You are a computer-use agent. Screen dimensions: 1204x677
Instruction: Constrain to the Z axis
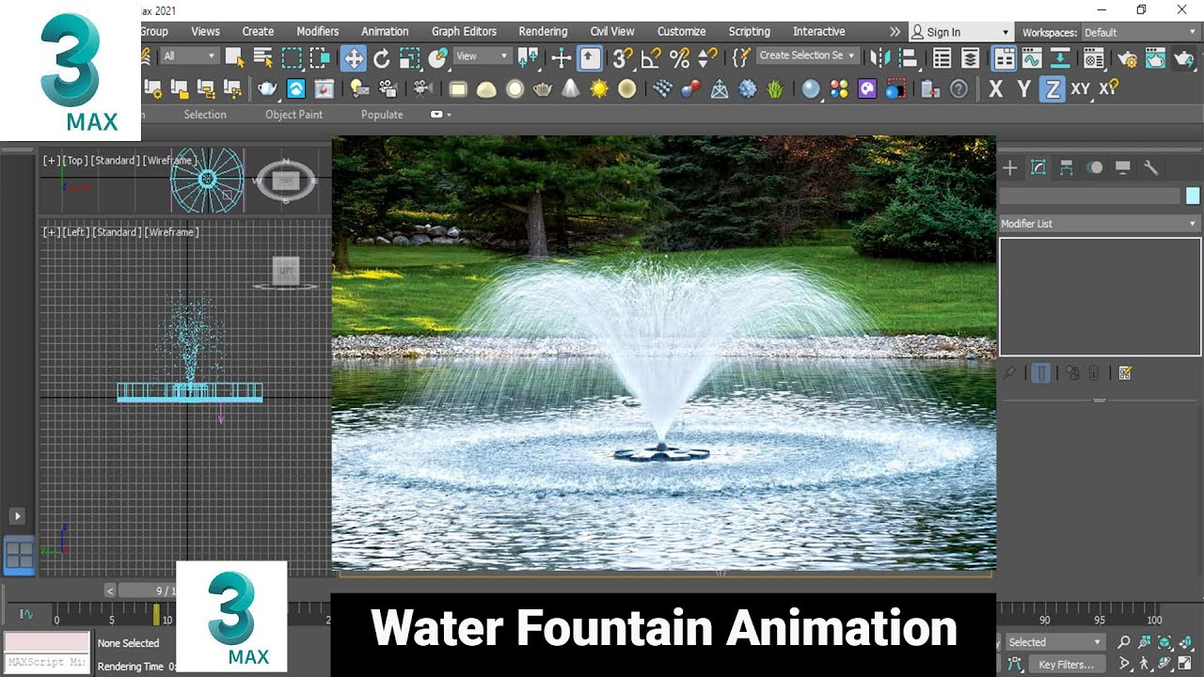(x=1053, y=89)
